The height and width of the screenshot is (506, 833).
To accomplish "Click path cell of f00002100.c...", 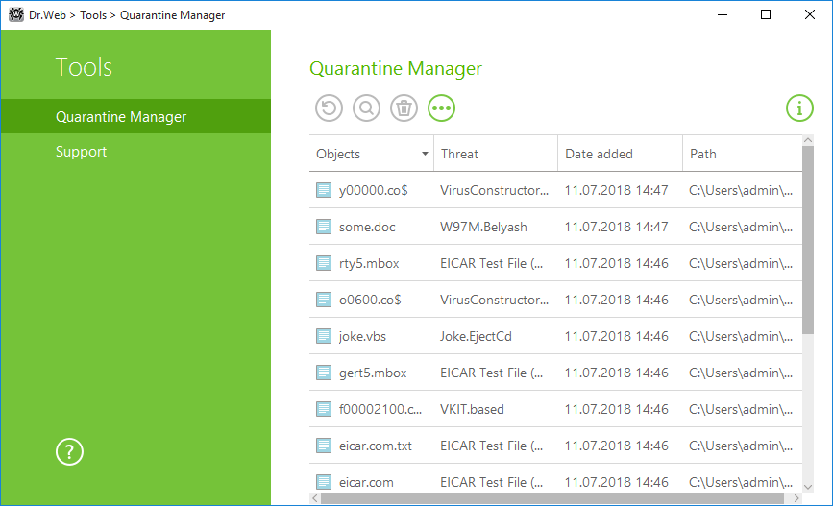I will (741, 409).
